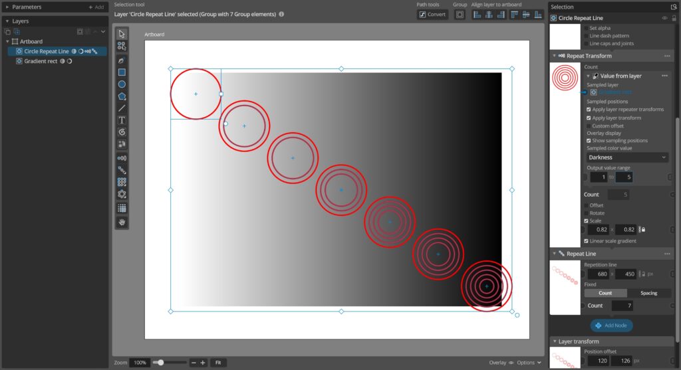Click the Group layers icon
The image size is (681, 370).
pos(460,15)
